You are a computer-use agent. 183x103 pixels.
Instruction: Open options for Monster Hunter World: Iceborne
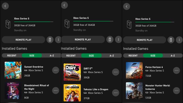(176, 91)
